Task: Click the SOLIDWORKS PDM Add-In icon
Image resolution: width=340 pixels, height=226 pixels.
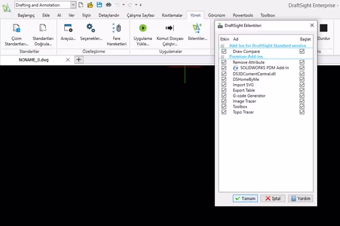Action: pos(236,68)
